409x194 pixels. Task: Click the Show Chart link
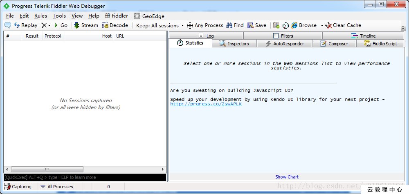(x=287, y=177)
